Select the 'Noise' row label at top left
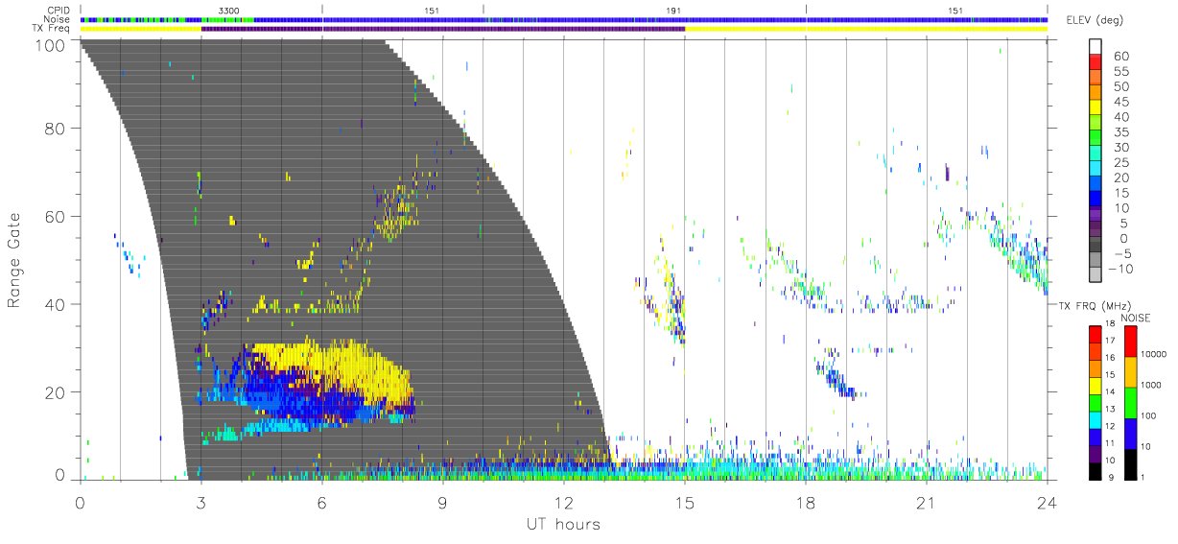Screen dimensions: 1178x544 [58, 19]
